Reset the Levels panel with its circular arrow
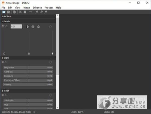This screenshot has height=114, width=151. click(x=50, y=27)
